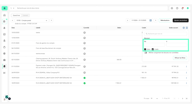Toggle green controlled check for 18/09/2024 credit row
Image resolution: width=192 pixels, height=108 pixels.
coord(85,78)
